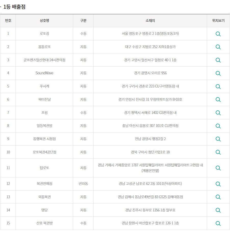
Task: Show map for 외동복권 store
Action: click(218, 197)
